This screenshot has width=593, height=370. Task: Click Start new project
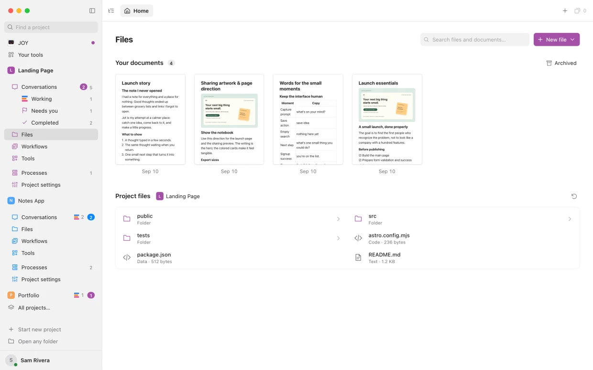coord(51,329)
